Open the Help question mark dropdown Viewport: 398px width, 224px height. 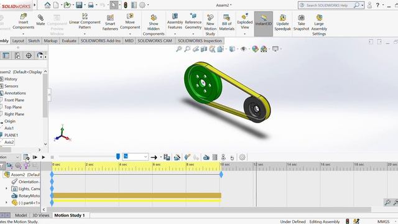(383, 5)
